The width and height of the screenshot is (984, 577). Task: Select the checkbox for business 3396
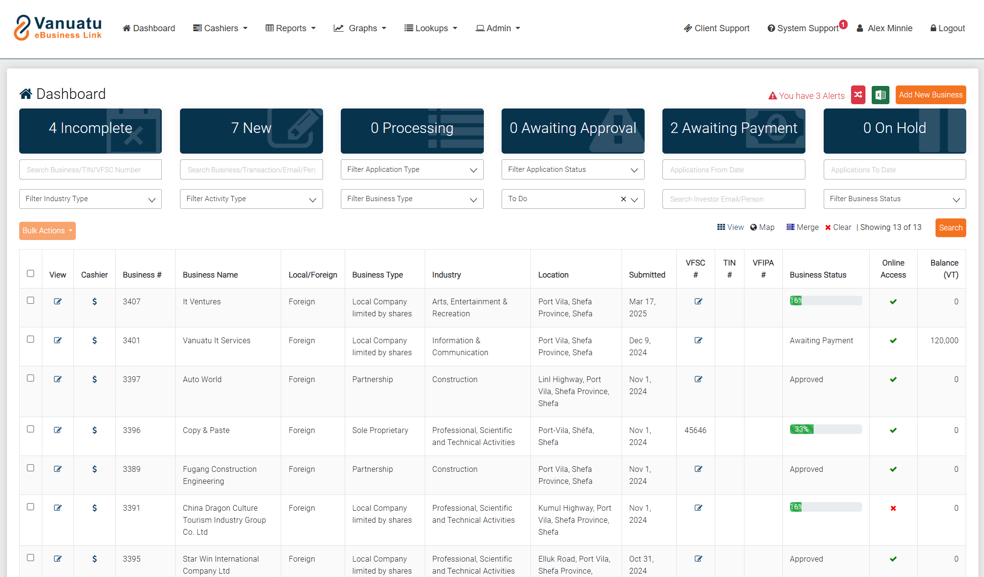(31, 429)
